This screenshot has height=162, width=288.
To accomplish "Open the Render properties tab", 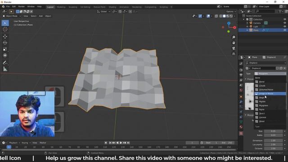I will (x=241, y=70).
